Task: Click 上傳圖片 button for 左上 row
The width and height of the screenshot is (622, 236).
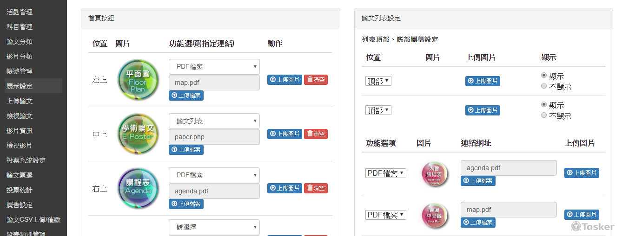Action: [285, 80]
